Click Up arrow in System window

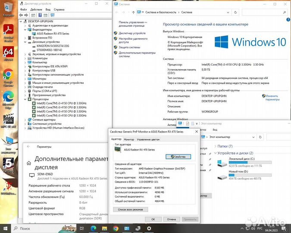click(x=133, y=13)
